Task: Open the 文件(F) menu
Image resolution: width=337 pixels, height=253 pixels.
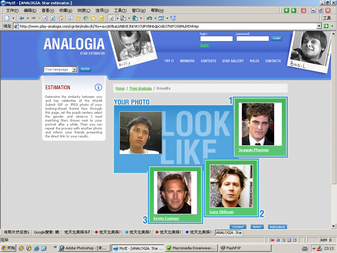Action: point(12,10)
